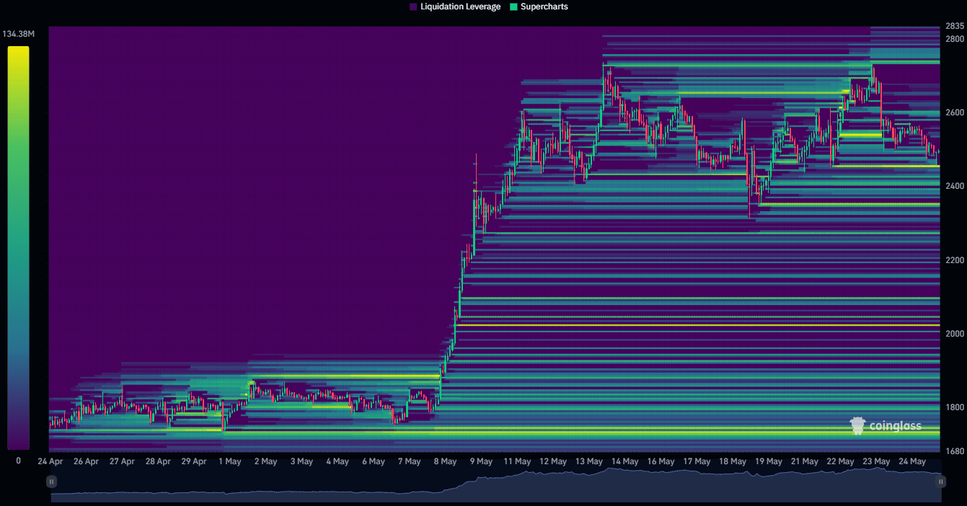Click the yellow-to-purple color scale bar
Viewport: 967px width, 506px height.
pos(18,248)
